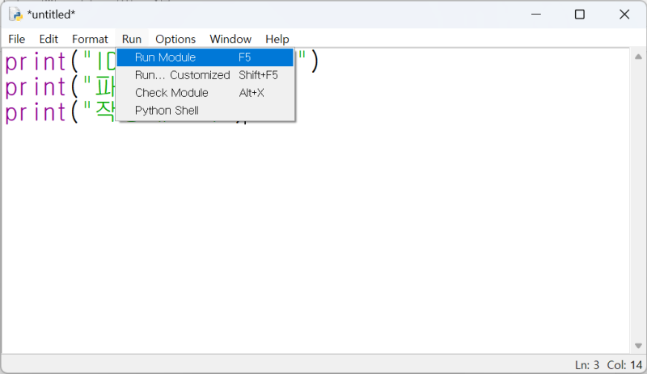Click the Python file icon in the title bar

coord(15,15)
